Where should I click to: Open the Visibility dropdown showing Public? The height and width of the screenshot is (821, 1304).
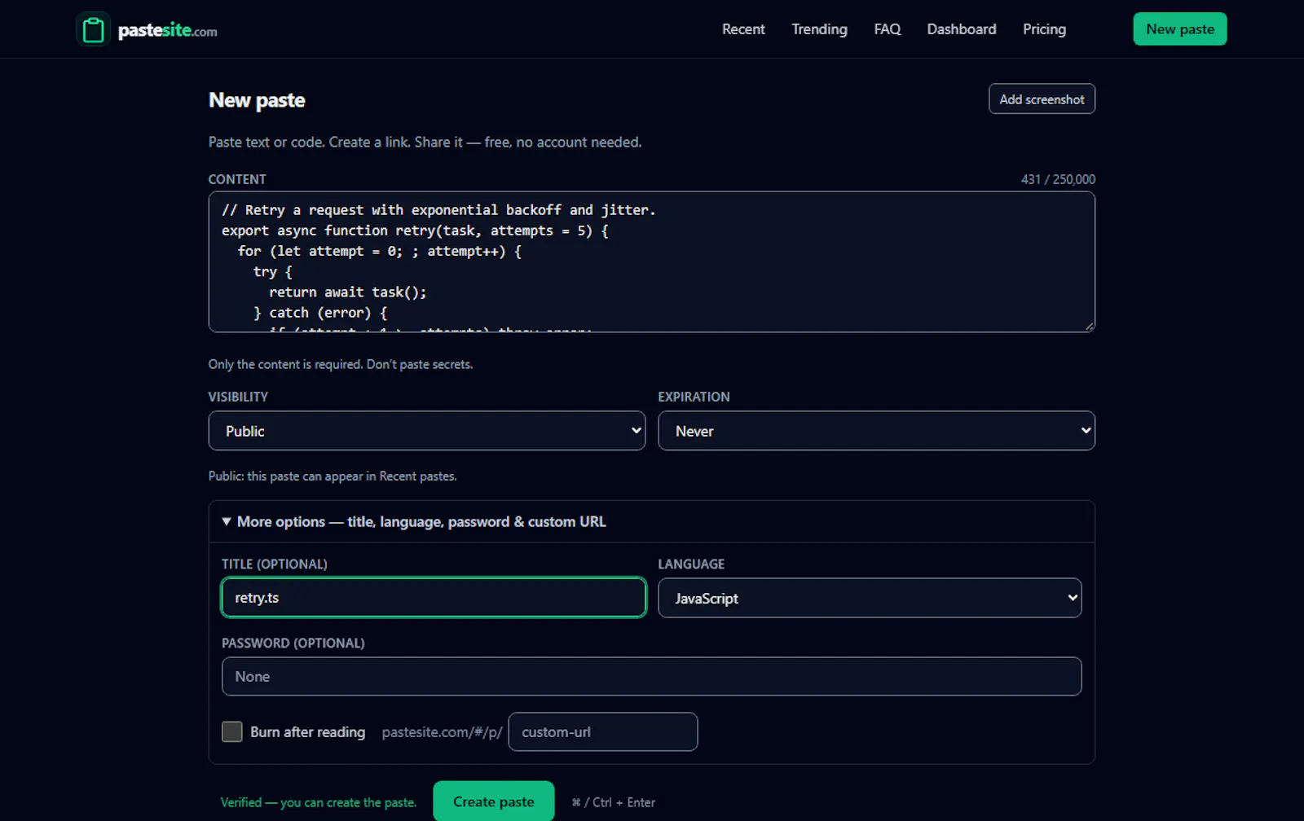coord(426,431)
